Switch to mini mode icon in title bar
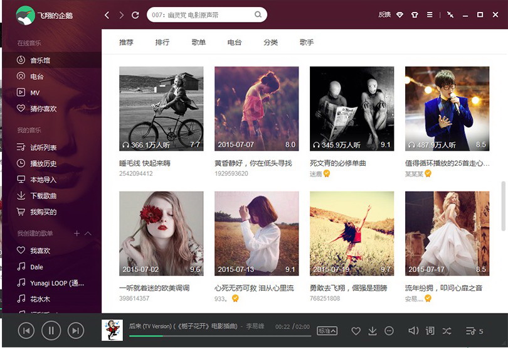 [x=450, y=14]
